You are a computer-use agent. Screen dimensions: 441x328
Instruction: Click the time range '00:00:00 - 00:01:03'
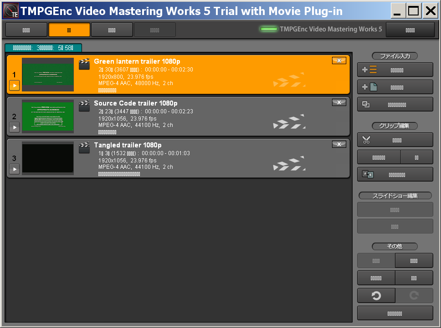(x=166, y=153)
